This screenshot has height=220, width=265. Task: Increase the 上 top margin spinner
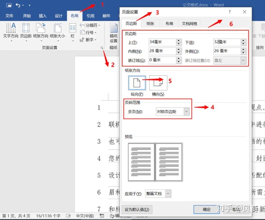click(179, 40)
